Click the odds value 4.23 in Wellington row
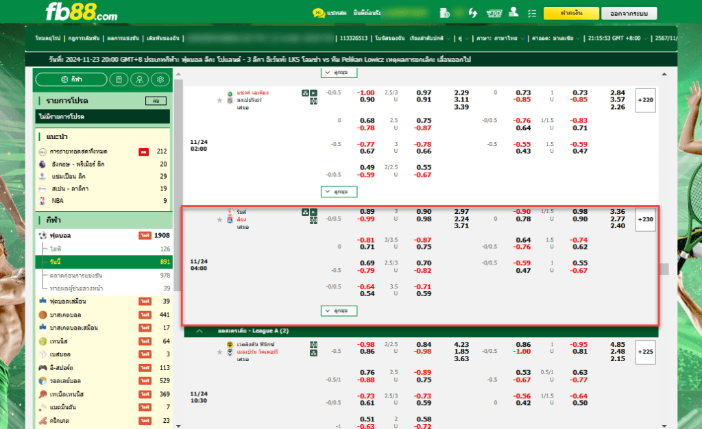 [x=461, y=345]
